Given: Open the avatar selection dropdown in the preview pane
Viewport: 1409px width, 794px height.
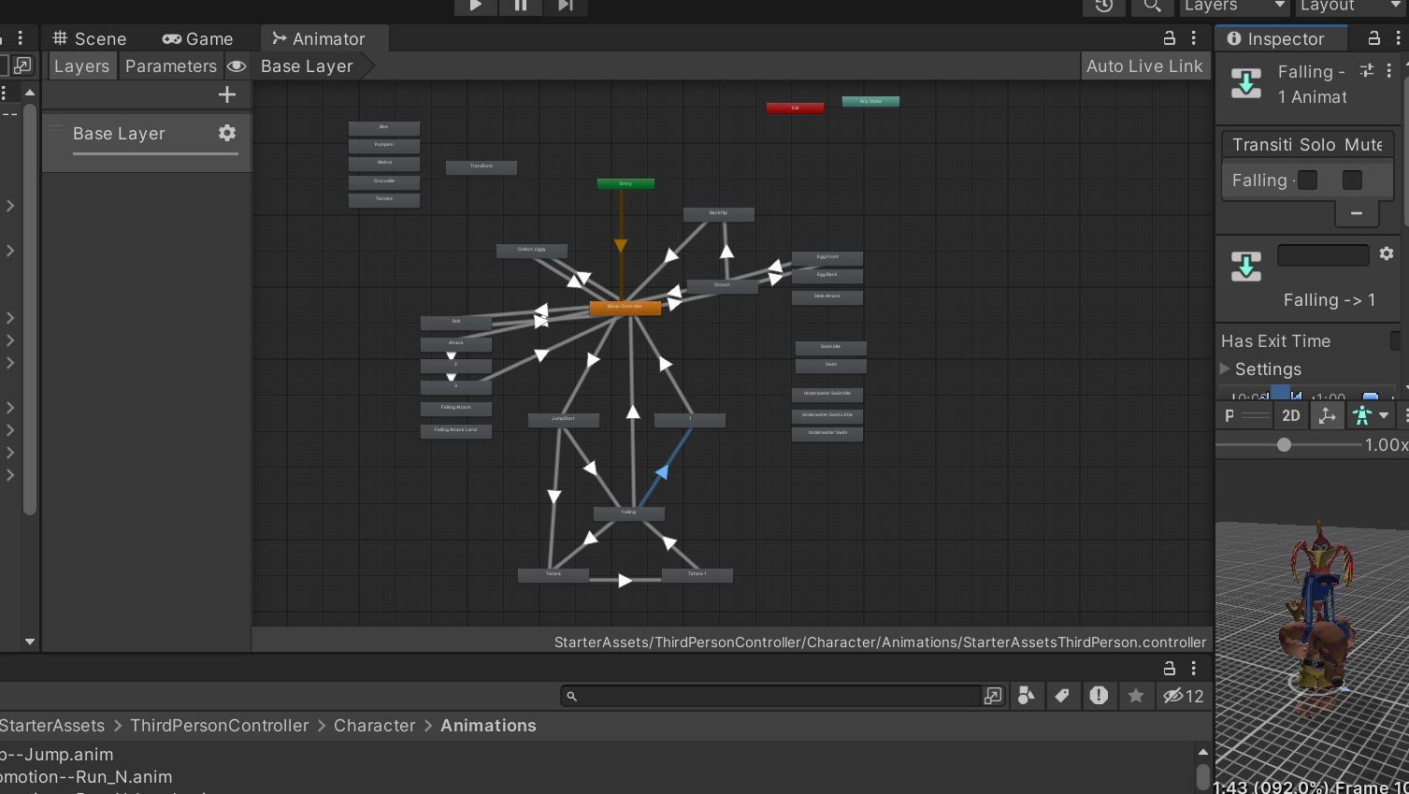Looking at the screenshot, I should click(1385, 415).
